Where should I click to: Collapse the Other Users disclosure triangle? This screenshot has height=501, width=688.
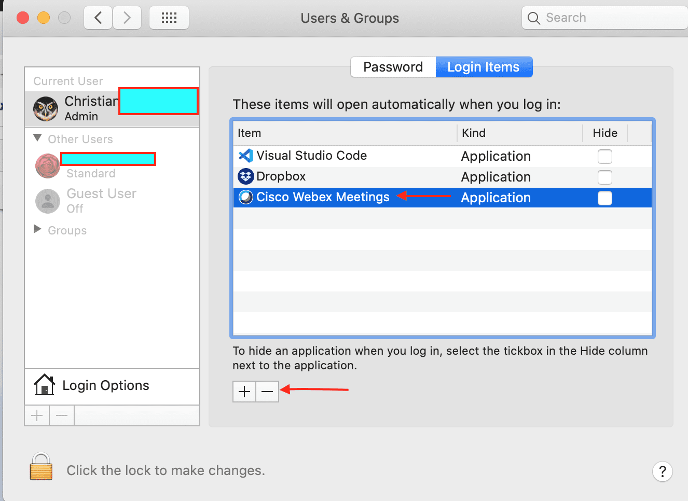(x=37, y=138)
